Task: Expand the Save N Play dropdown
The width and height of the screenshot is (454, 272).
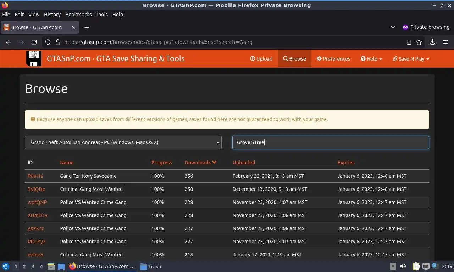Action: (x=411, y=59)
